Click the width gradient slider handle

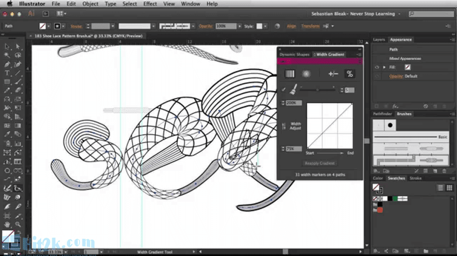(x=318, y=90)
